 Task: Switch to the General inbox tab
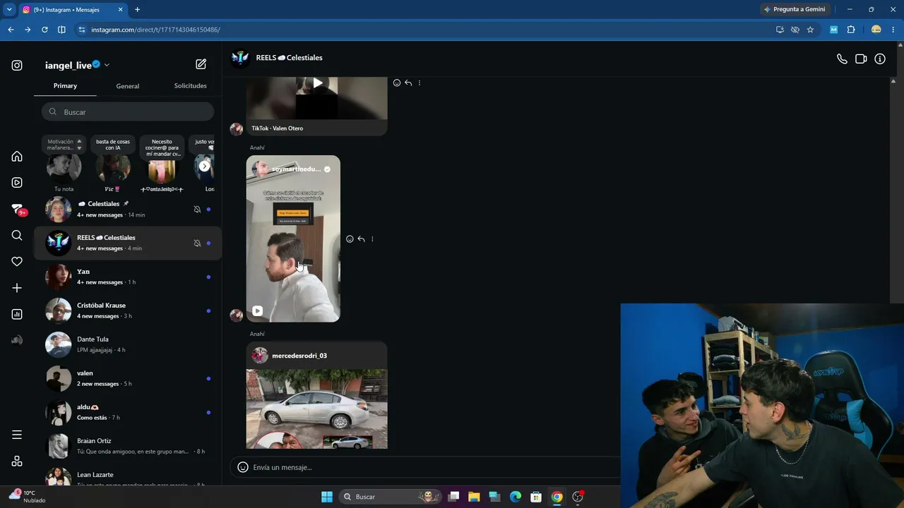click(x=128, y=86)
